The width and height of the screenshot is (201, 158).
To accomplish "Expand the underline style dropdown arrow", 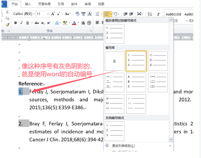I will coord(32,23).
